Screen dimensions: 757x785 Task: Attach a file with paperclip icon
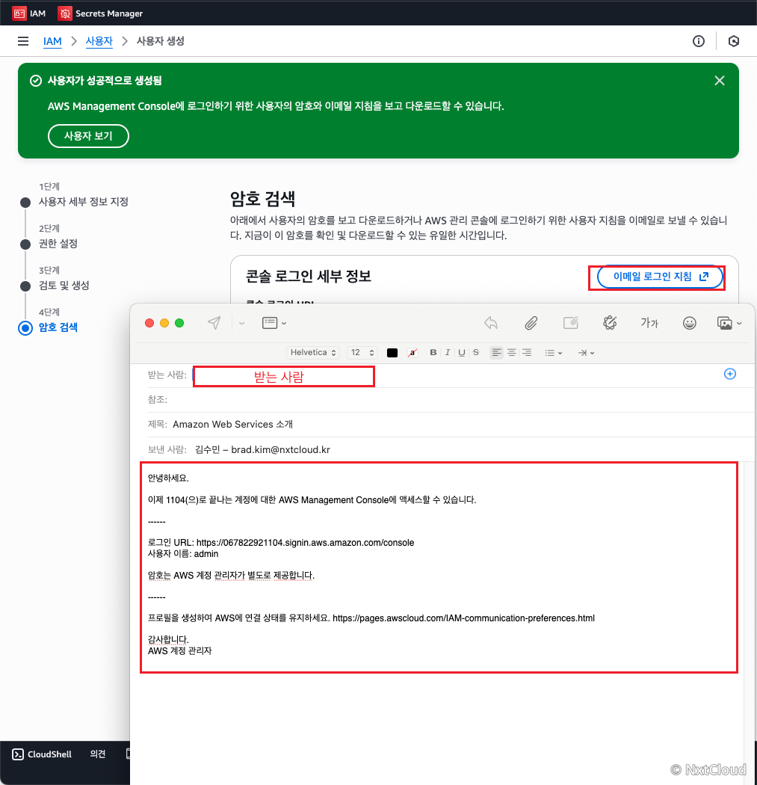point(531,323)
